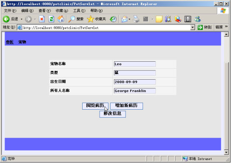Screen dimensions: 231x163
Task: Click the yellow note toolbar icon
Action: pos(159,19)
